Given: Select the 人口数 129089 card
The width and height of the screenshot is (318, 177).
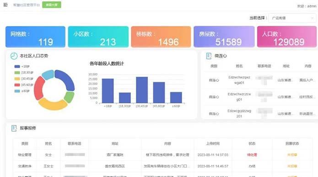Looking at the screenshot, I should (x=287, y=37).
